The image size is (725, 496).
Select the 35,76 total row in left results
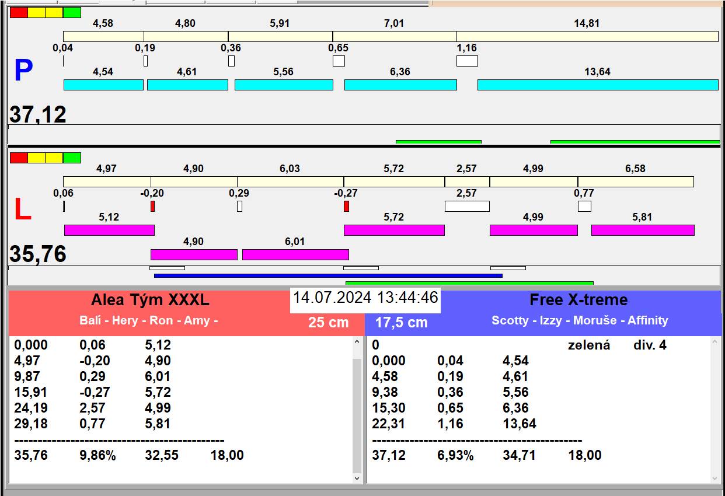pos(128,455)
